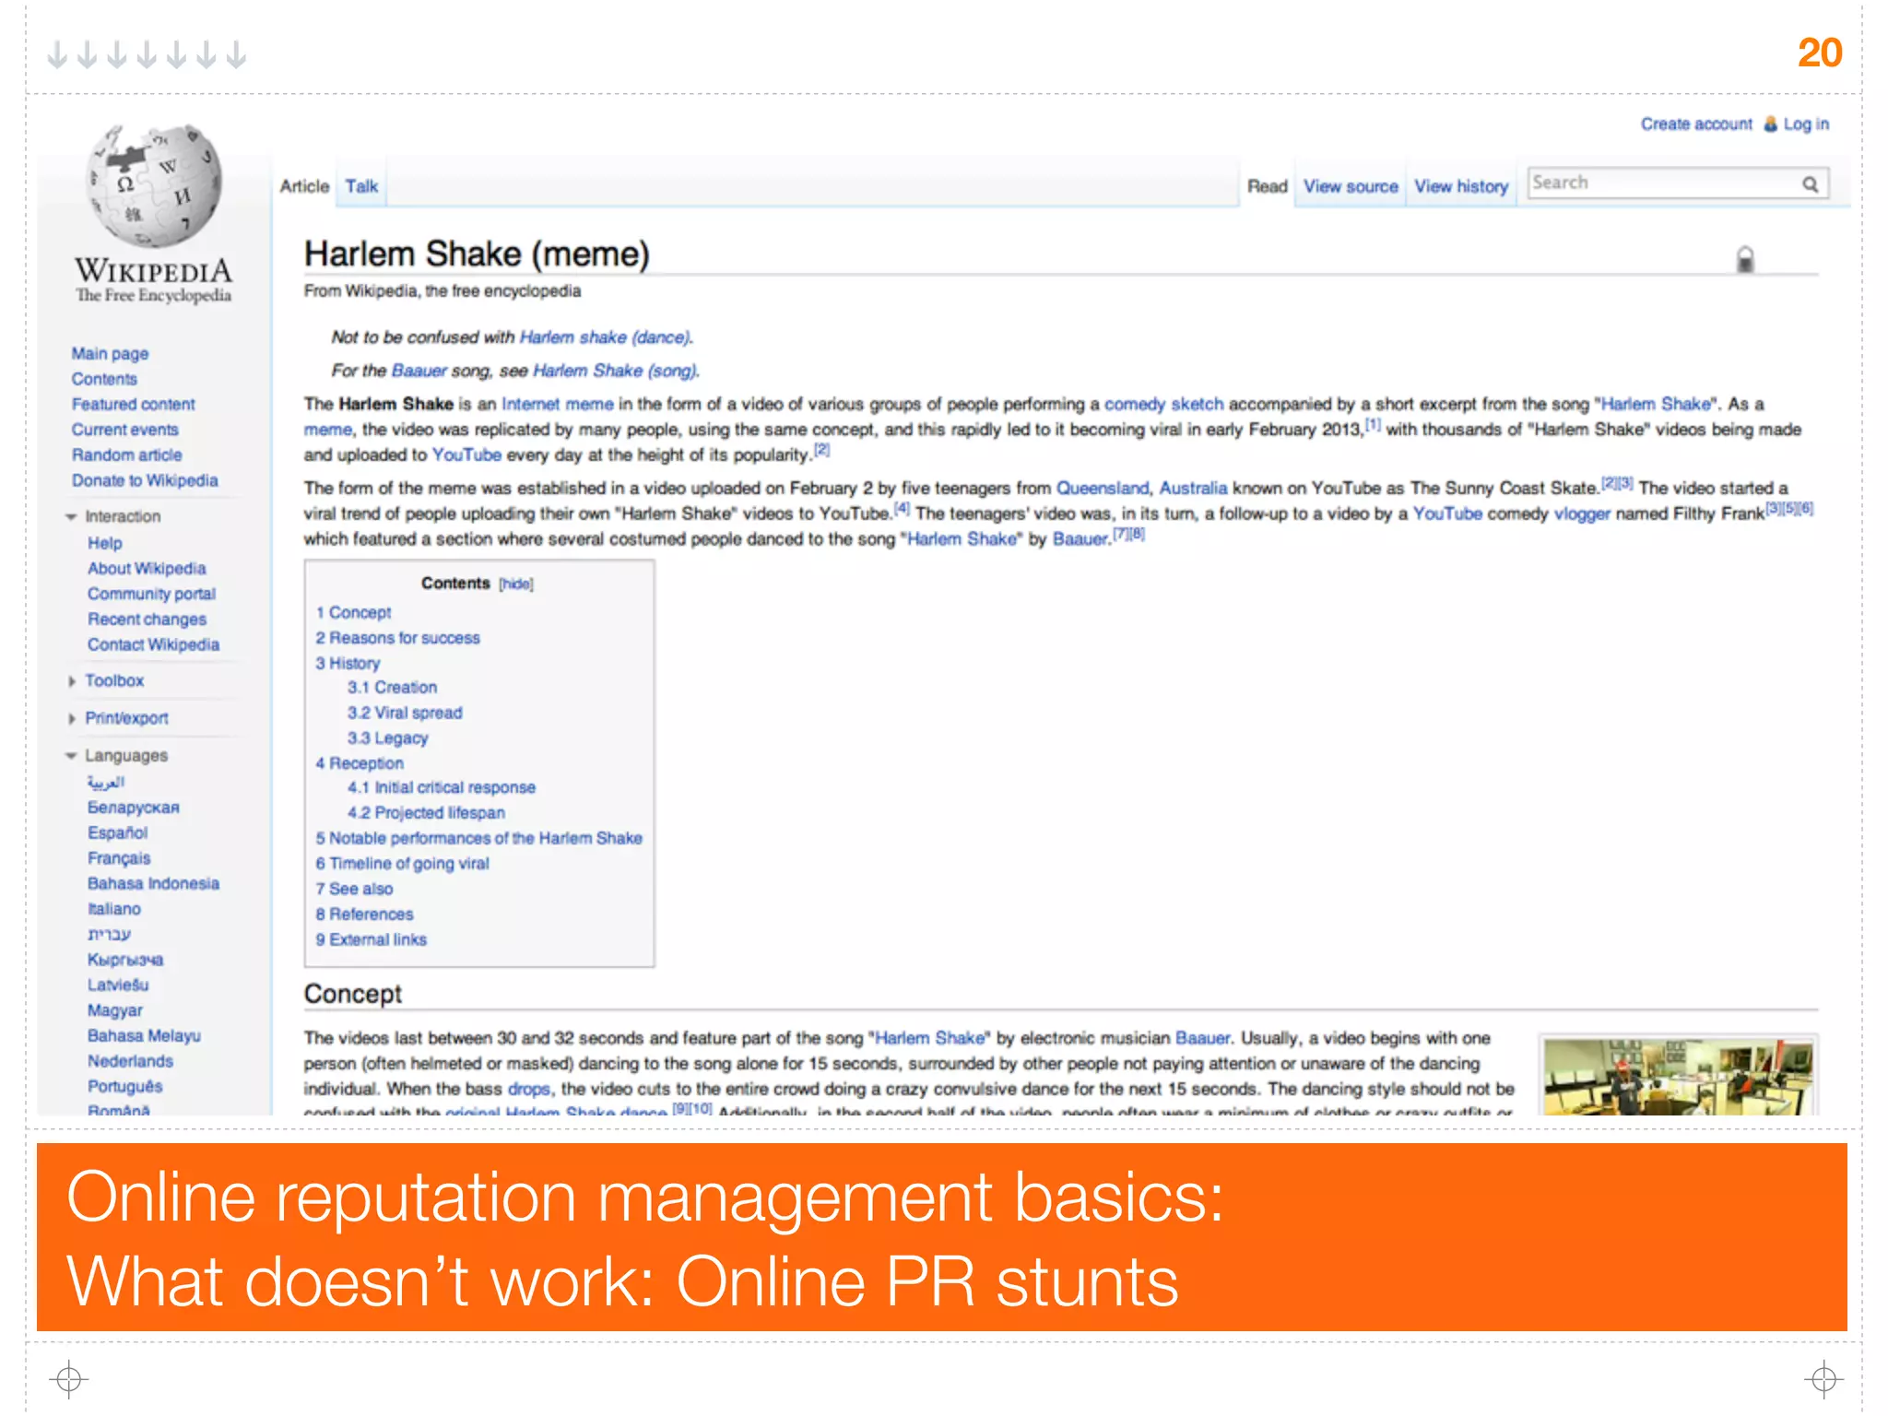Jump to 6 Timeline of going viral

[402, 864]
